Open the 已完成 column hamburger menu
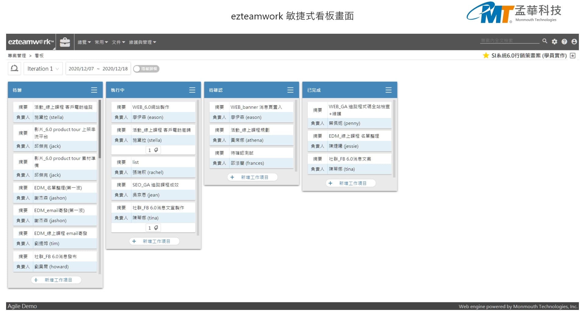This screenshot has width=585, height=316. (388, 90)
